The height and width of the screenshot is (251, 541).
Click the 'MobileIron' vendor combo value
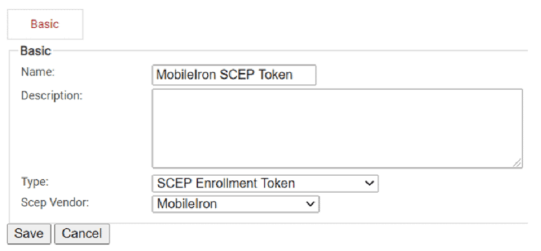click(187, 204)
